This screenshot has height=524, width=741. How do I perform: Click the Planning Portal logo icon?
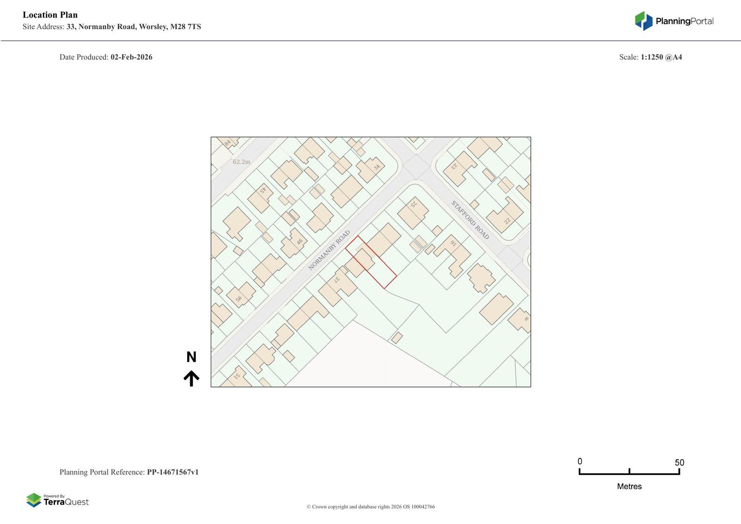click(643, 21)
